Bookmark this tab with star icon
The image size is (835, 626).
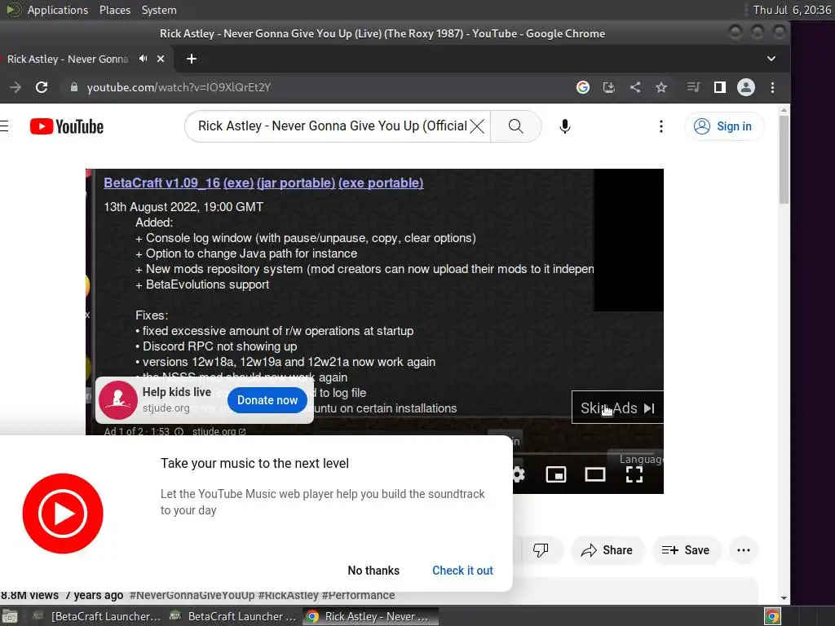(x=660, y=87)
